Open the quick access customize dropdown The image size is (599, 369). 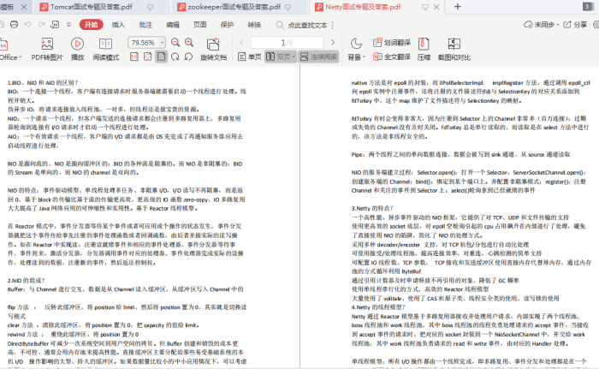[x=68, y=25]
